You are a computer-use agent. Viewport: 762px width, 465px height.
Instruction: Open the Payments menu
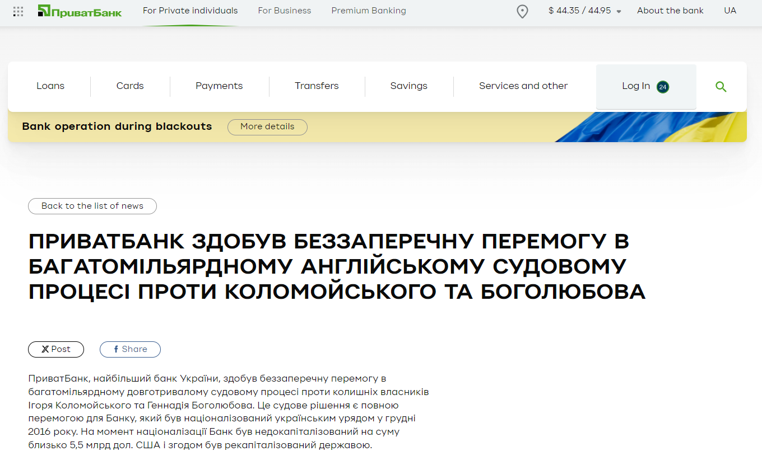(219, 86)
